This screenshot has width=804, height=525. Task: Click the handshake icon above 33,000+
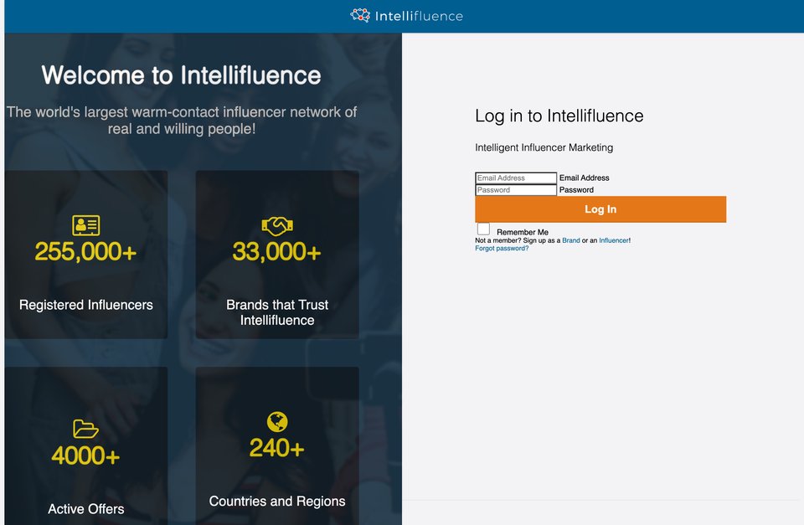pos(277,225)
